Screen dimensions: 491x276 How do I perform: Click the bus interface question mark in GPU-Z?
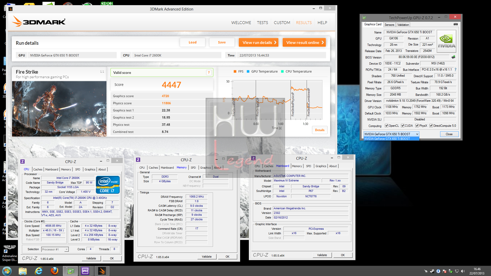pos(455,70)
